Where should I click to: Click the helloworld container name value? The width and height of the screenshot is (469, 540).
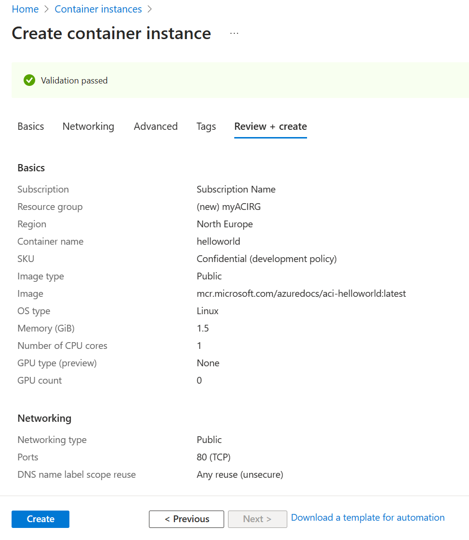coord(218,241)
